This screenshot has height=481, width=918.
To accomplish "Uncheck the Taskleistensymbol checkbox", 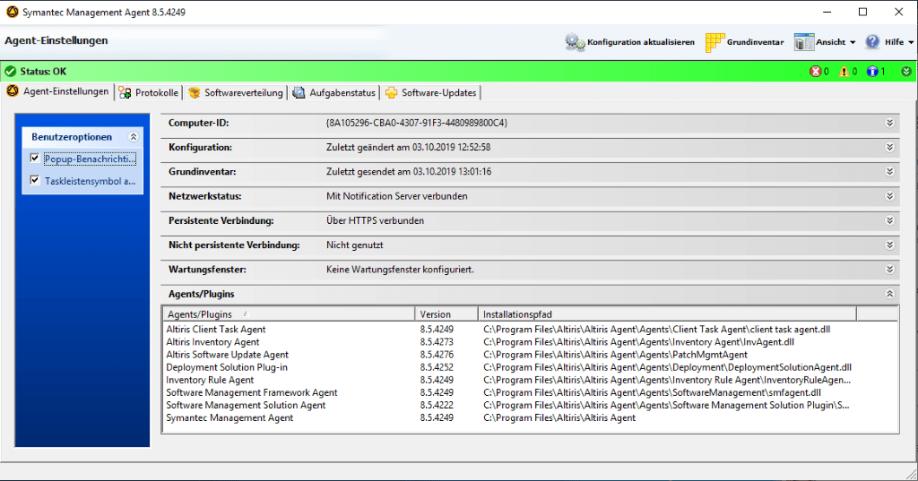I will pyautogui.click(x=35, y=180).
